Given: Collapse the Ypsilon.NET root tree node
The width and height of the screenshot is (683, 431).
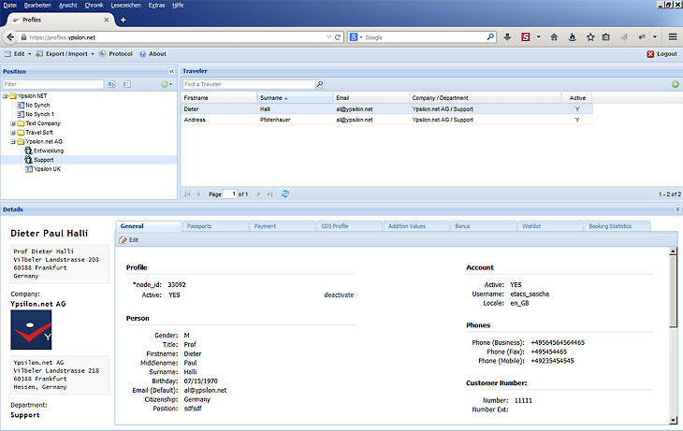Looking at the screenshot, I should 5,95.
